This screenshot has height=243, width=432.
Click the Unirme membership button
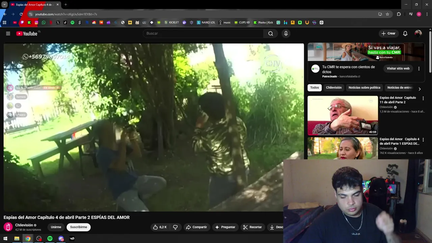[x=56, y=227]
